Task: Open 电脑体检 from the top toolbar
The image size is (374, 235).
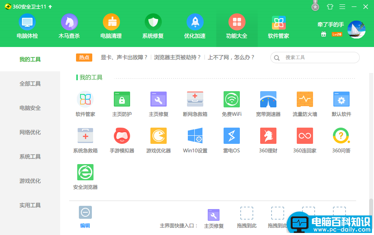Action: coord(27,26)
